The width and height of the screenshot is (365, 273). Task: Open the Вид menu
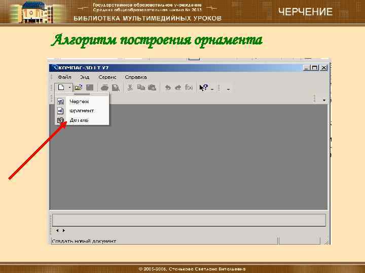(85, 77)
